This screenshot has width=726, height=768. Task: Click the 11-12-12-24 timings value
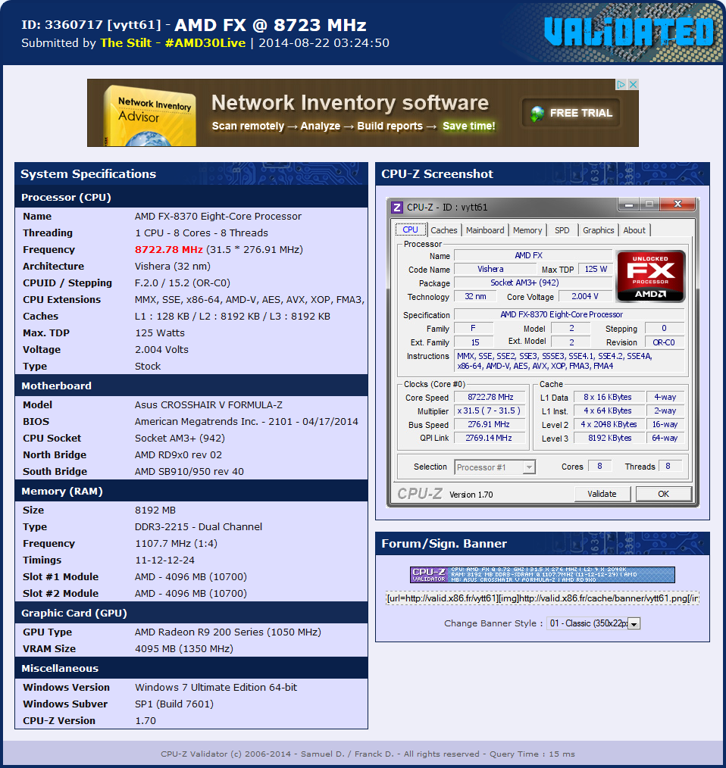[x=164, y=560]
